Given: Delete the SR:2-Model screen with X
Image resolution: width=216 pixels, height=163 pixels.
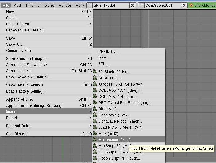Looking at the screenshot, I should (132, 5).
